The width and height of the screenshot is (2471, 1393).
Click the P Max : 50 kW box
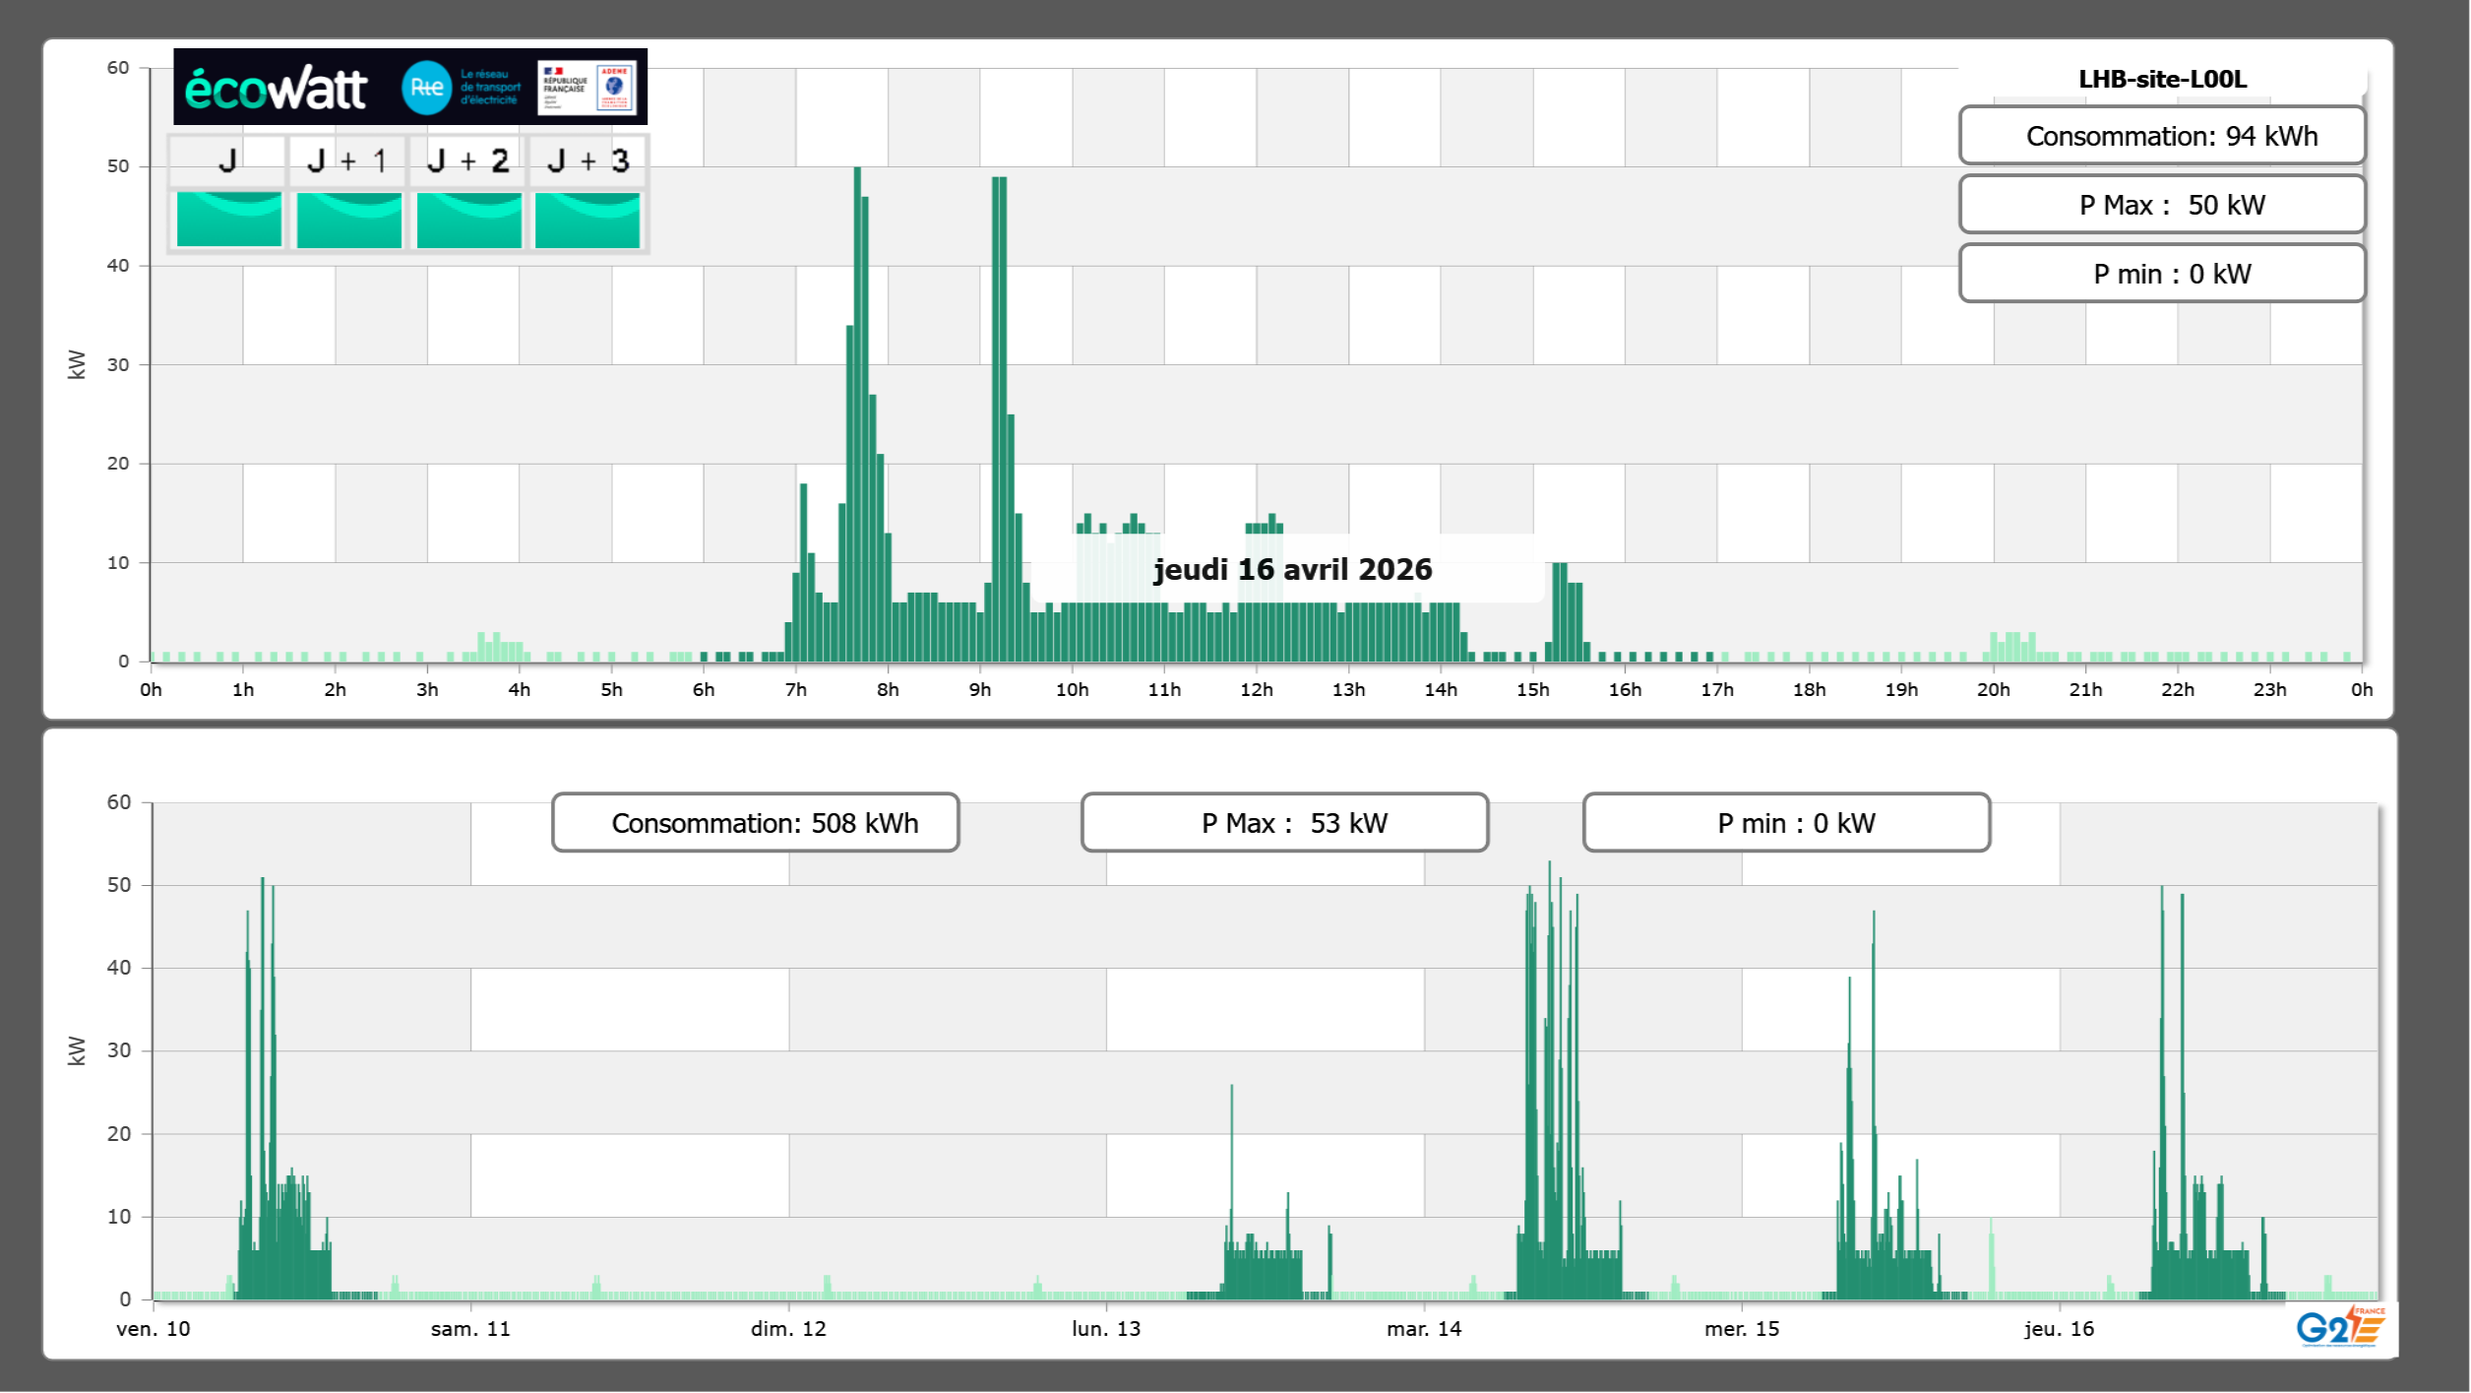point(2161,205)
